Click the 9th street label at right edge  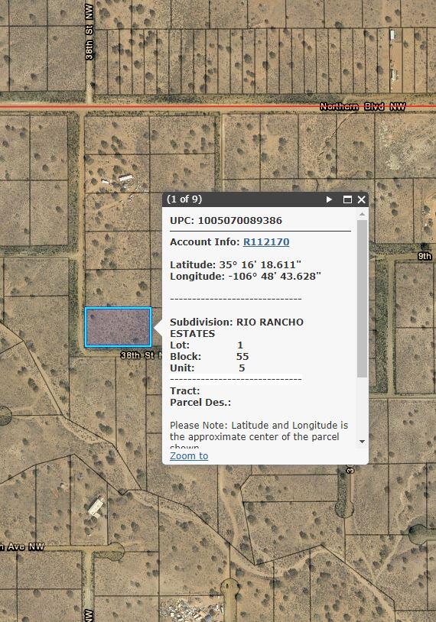[x=425, y=256]
